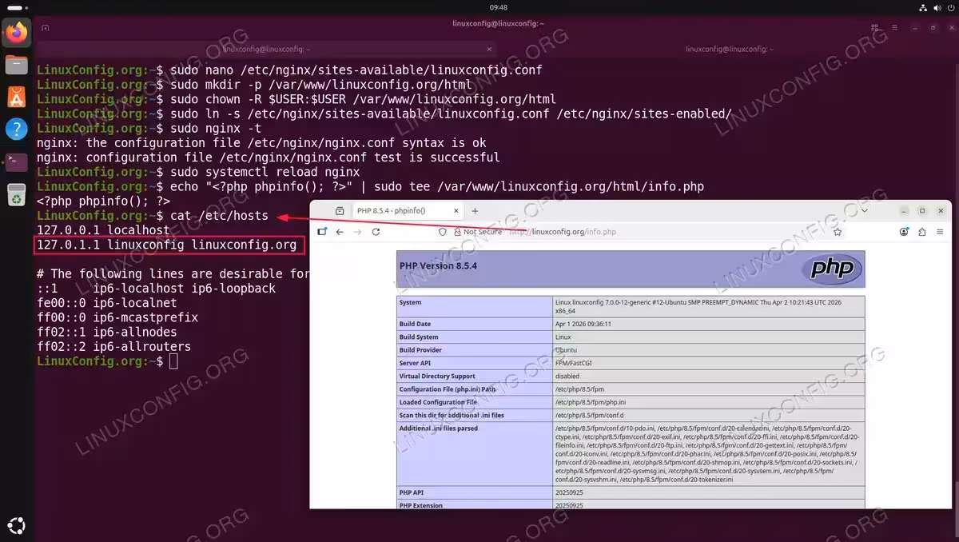The image size is (959, 542).
Task: Close the first terminal tab
Action: (x=491, y=49)
